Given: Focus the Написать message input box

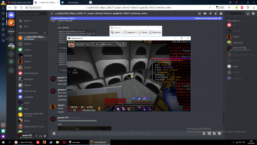Looking at the screenshot, I should pyautogui.click(x=128, y=133).
